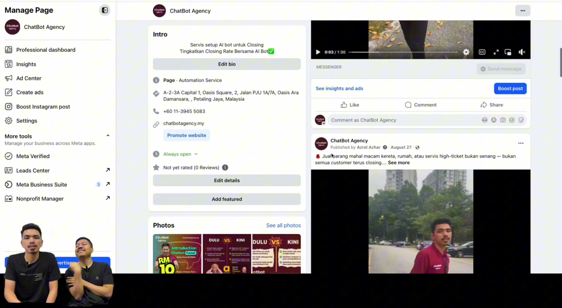Click Edit details button

(227, 180)
